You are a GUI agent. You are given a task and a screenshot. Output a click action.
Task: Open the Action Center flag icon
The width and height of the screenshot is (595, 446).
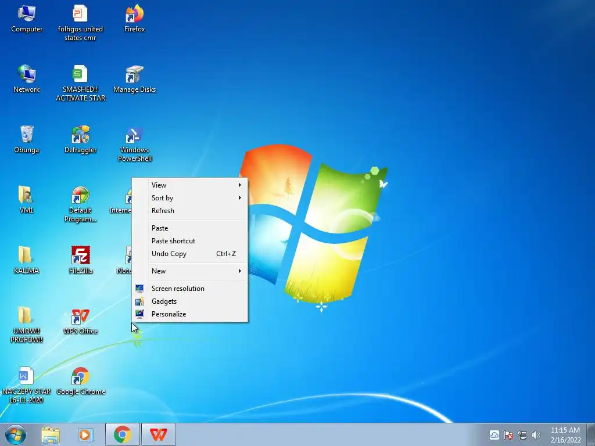508,435
